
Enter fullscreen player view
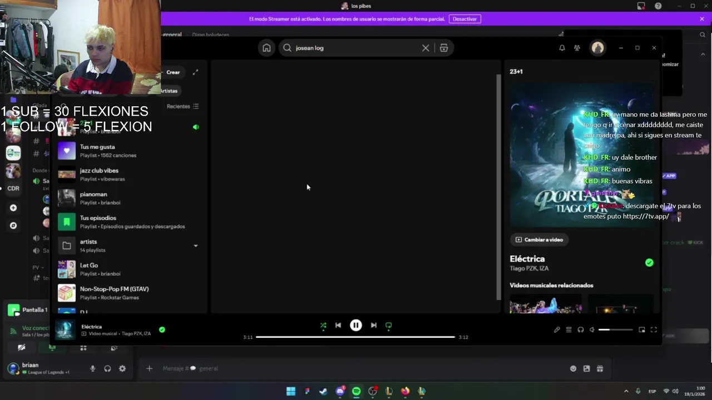click(654, 329)
